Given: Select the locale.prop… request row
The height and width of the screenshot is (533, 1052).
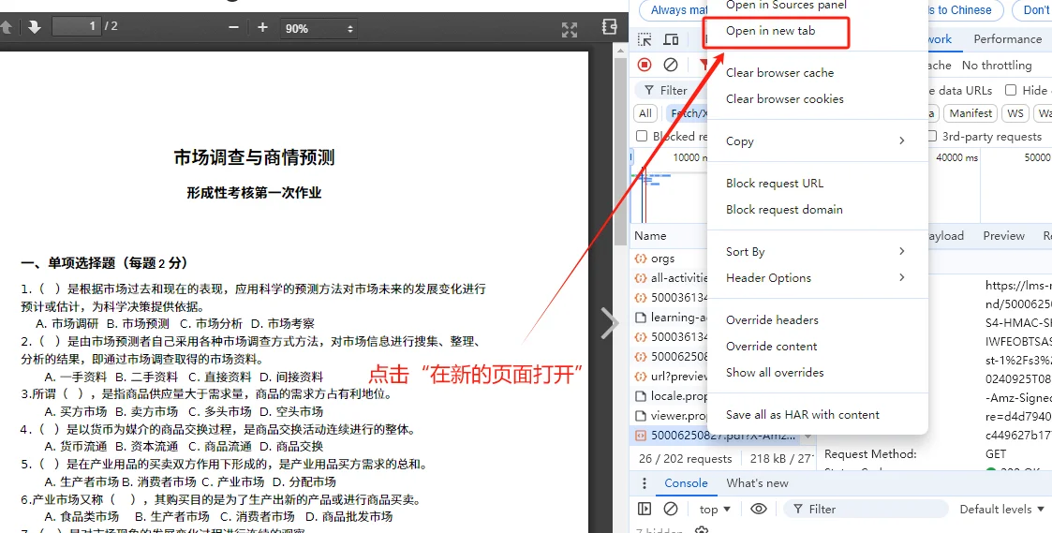Looking at the screenshot, I should (670, 395).
